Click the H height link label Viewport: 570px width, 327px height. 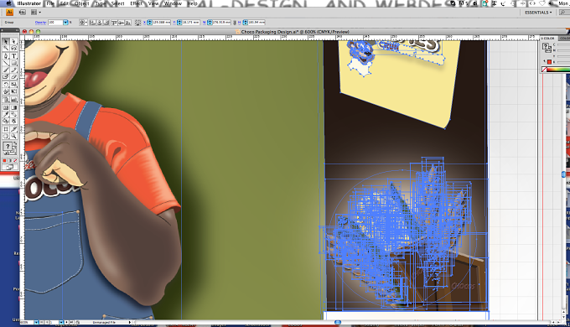[240, 23]
